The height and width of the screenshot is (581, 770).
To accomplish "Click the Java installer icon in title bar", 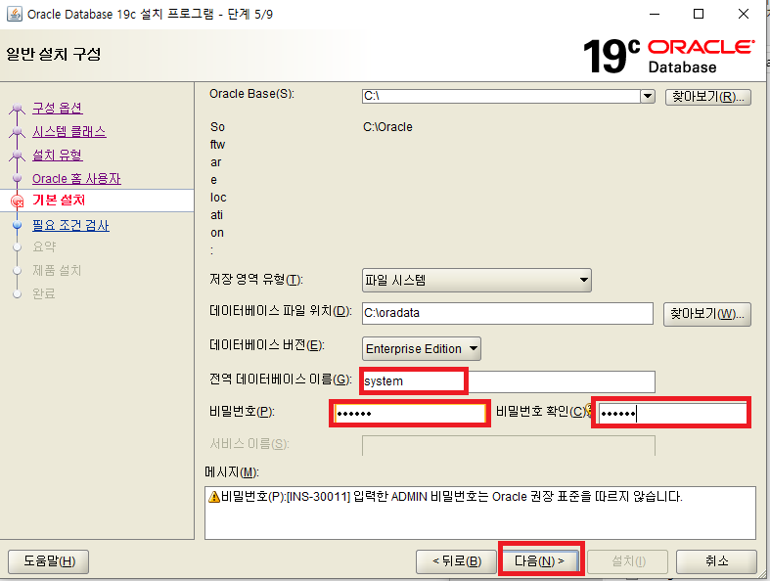I will point(15,14).
